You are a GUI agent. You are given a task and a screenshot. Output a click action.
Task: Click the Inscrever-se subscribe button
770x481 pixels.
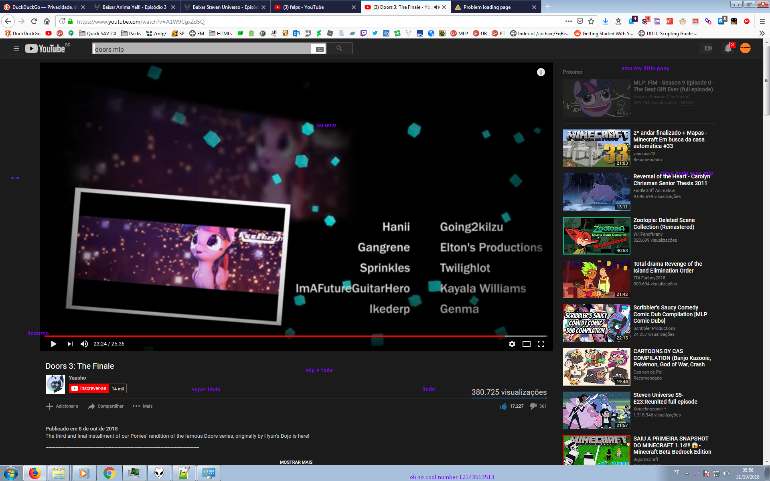pyautogui.click(x=89, y=388)
